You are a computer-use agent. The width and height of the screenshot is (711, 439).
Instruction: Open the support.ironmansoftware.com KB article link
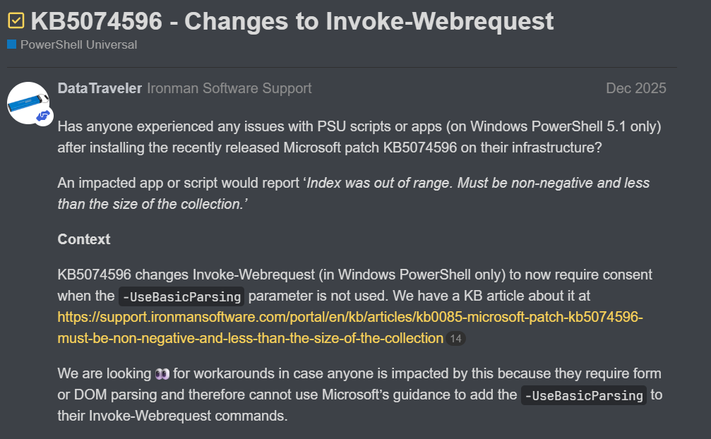click(x=349, y=317)
